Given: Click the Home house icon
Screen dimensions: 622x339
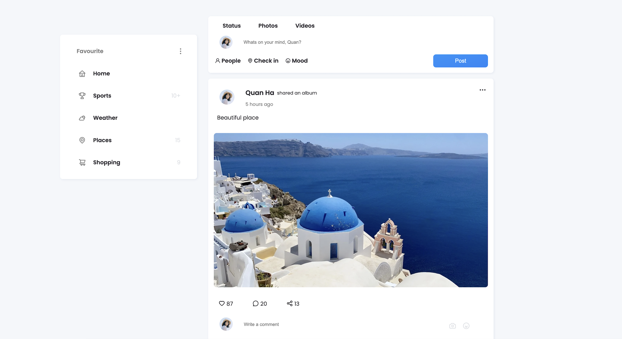Looking at the screenshot, I should pos(82,74).
